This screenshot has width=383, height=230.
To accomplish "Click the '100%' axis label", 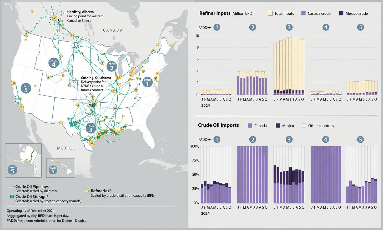I will click(x=195, y=146).
